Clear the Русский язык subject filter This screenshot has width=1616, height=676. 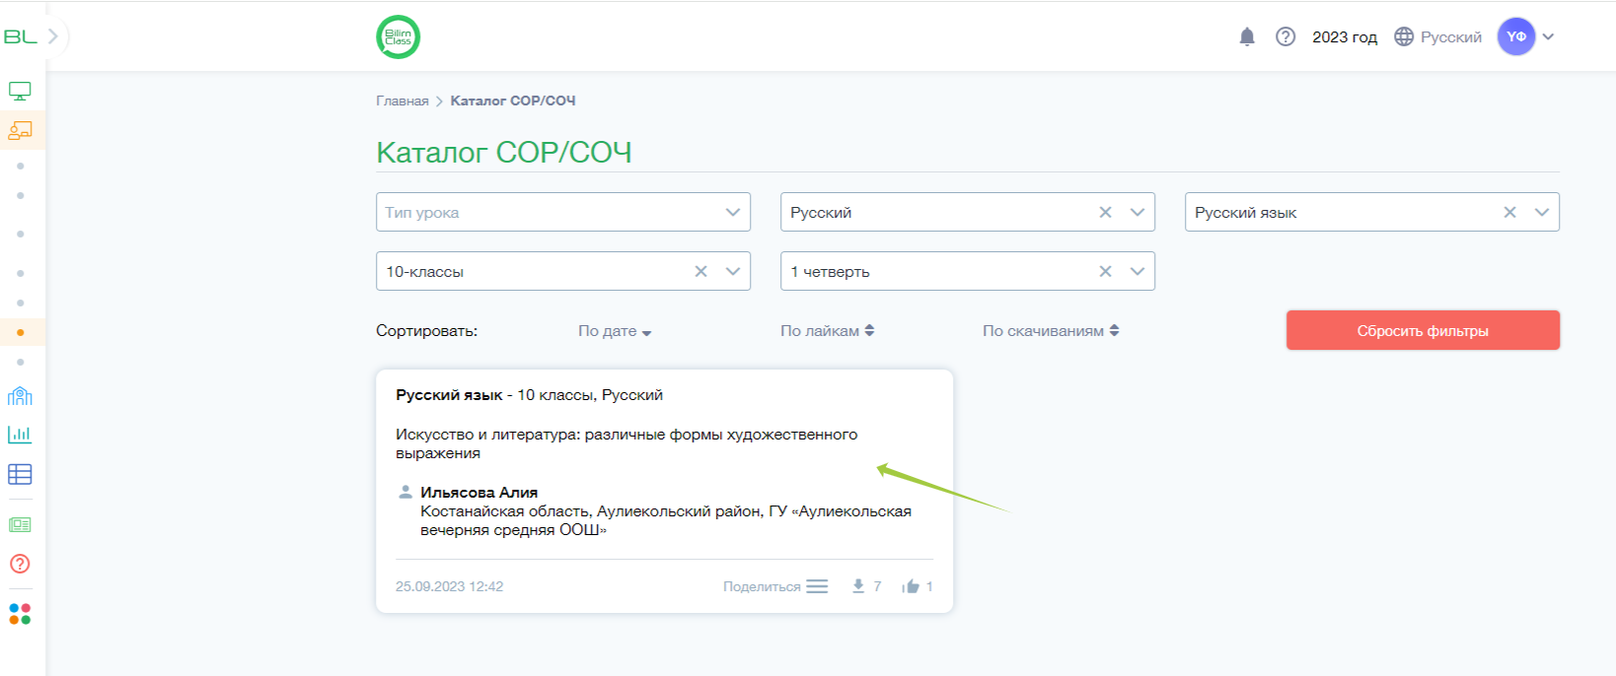coord(1509,212)
